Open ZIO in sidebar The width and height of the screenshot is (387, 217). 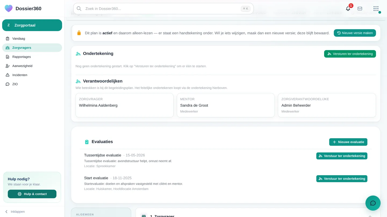32,84
